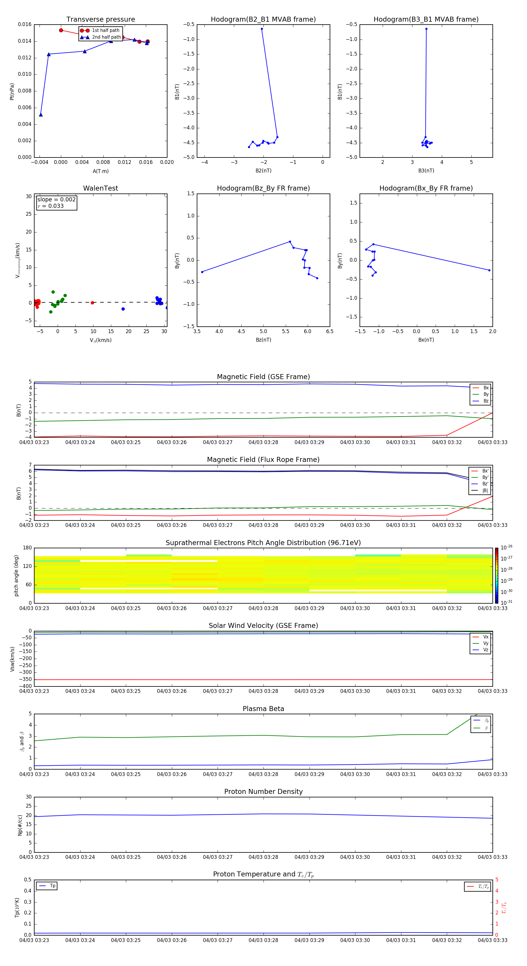Click the 'Solar Wind Velocity (GSE Frame)' title
This screenshot has width=527, height=966.
[263, 626]
